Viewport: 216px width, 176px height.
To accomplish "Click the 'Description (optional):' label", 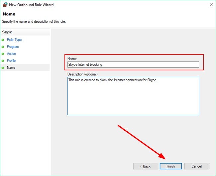I will click(83, 74).
